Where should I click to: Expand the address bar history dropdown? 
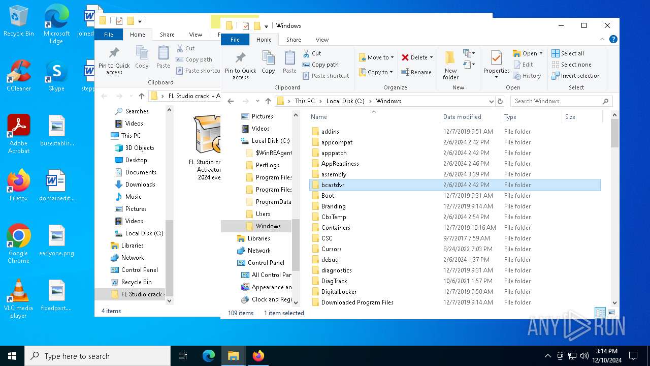(491, 101)
